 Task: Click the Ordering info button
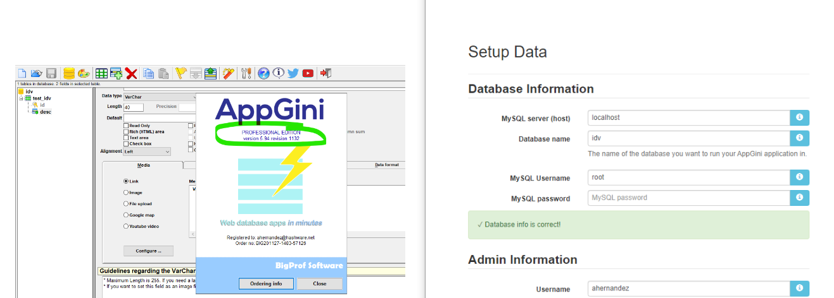pos(265,283)
